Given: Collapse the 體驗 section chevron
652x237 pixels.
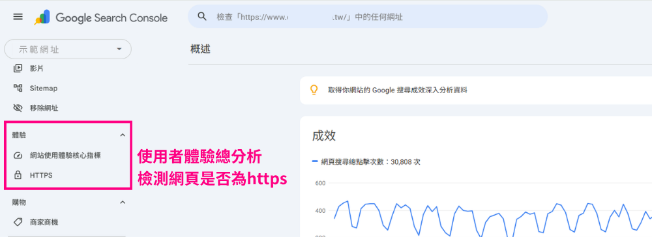Looking at the screenshot, I should click(x=123, y=135).
